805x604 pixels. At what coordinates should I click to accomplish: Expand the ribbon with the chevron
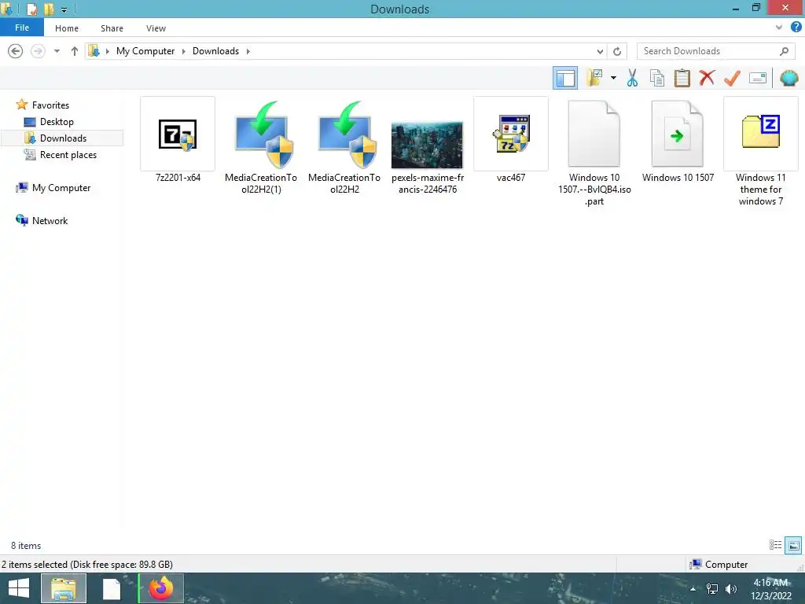[x=779, y=28]
